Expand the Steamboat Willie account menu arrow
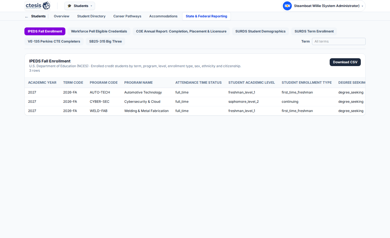The height and width of the screenshot is (238, 390). click(x=362, y=6)
